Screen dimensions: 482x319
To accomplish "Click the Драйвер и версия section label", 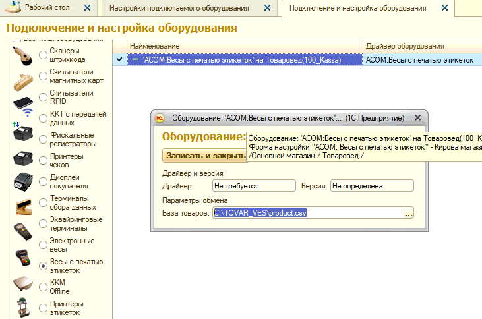I will point(193,173).
